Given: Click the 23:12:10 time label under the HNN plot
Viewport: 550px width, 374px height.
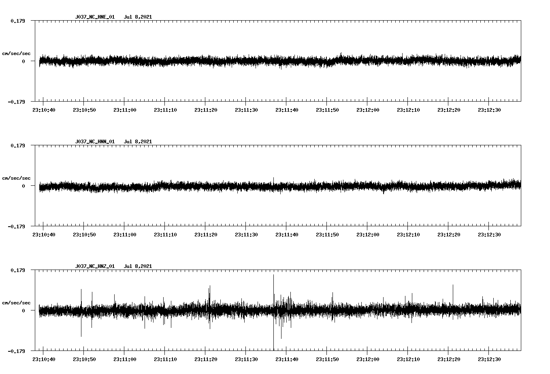Looking at the screenshot, I should 408,235.
